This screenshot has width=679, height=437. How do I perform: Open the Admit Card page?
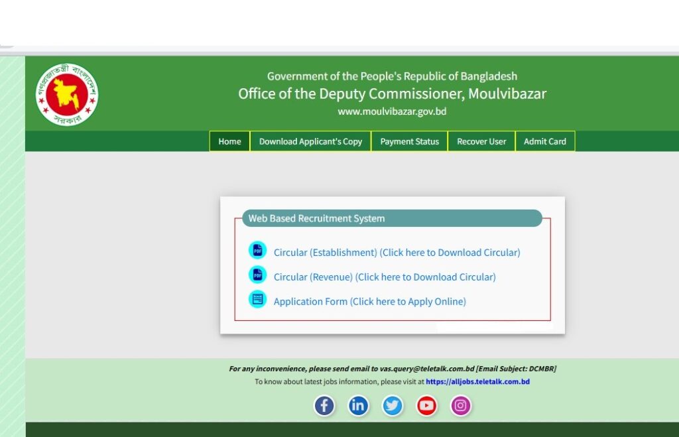pyautogui.click(x=545, y=141)
